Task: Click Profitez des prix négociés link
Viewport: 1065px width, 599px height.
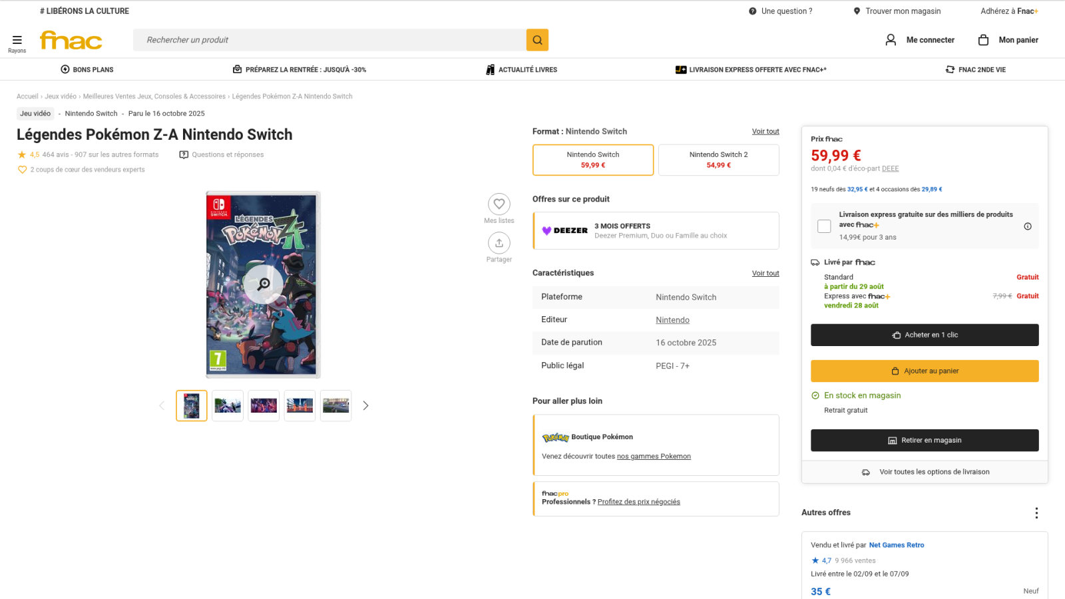Action: point(639,502)
